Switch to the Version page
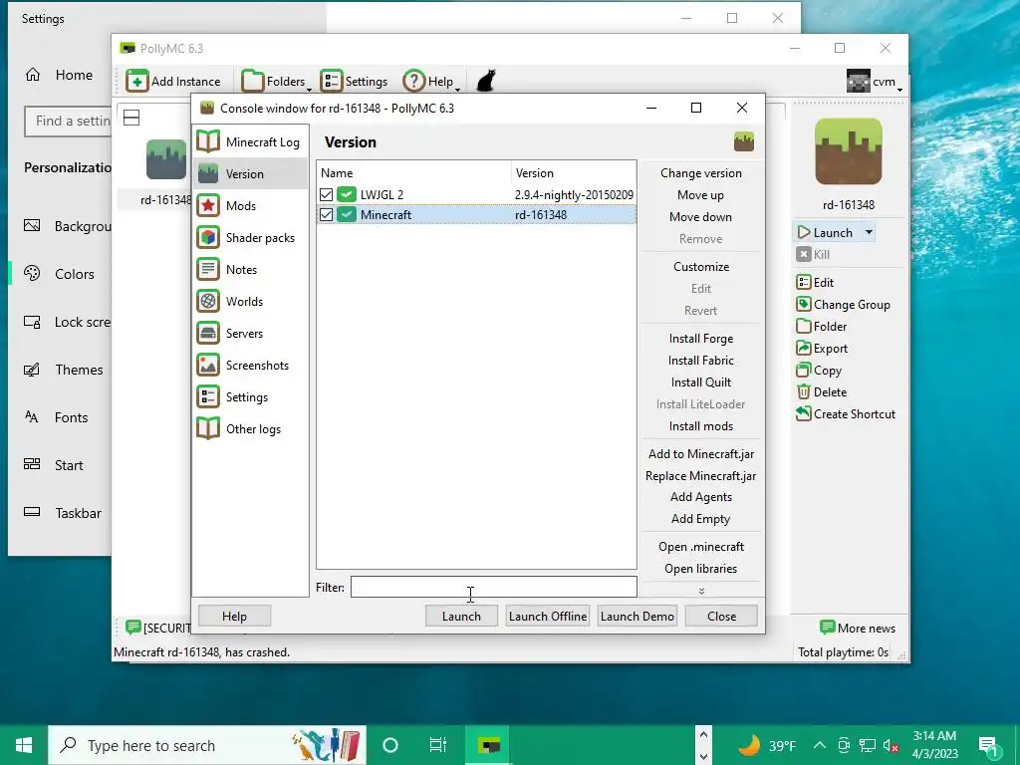 (x=250, y=173)
